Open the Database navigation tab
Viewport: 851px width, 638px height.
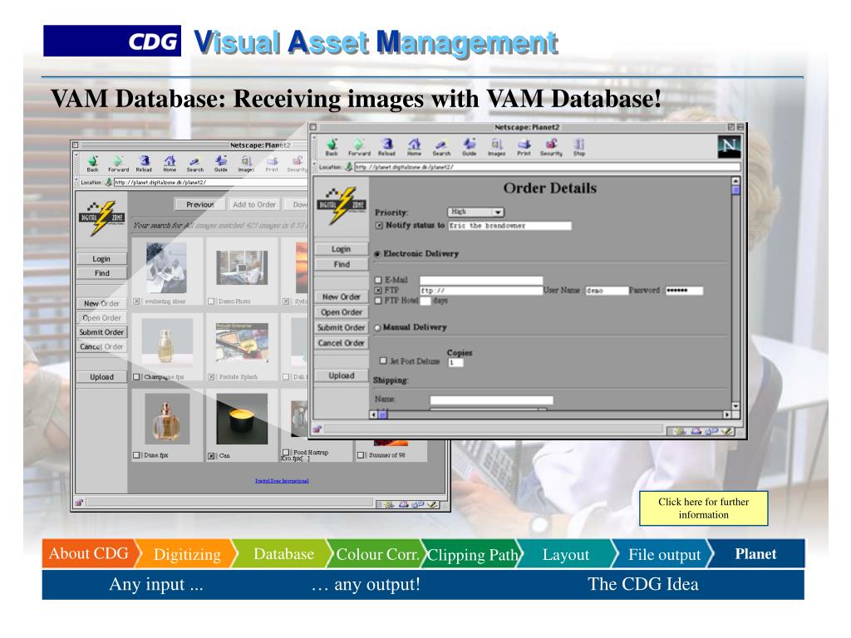tap(284, 554)
